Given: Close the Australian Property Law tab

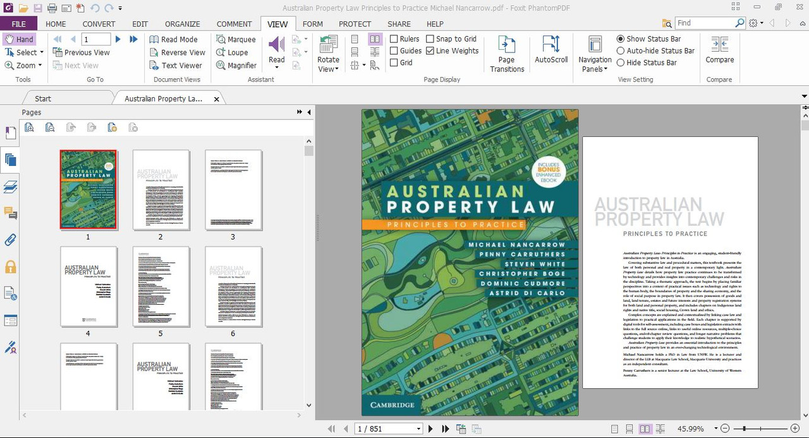Looking at the screenshot, I should pos(217,99).
